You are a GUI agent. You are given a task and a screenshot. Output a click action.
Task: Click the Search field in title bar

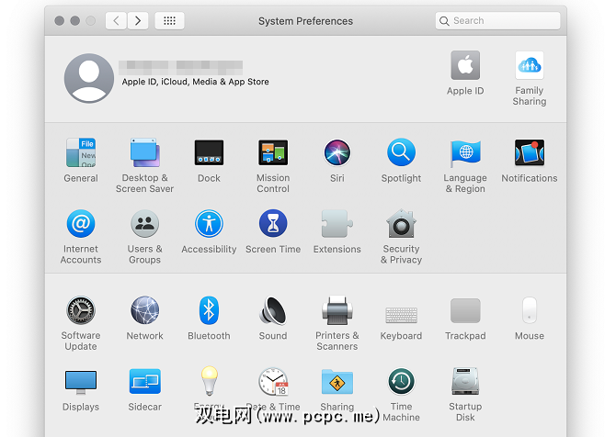coord(497,20)
